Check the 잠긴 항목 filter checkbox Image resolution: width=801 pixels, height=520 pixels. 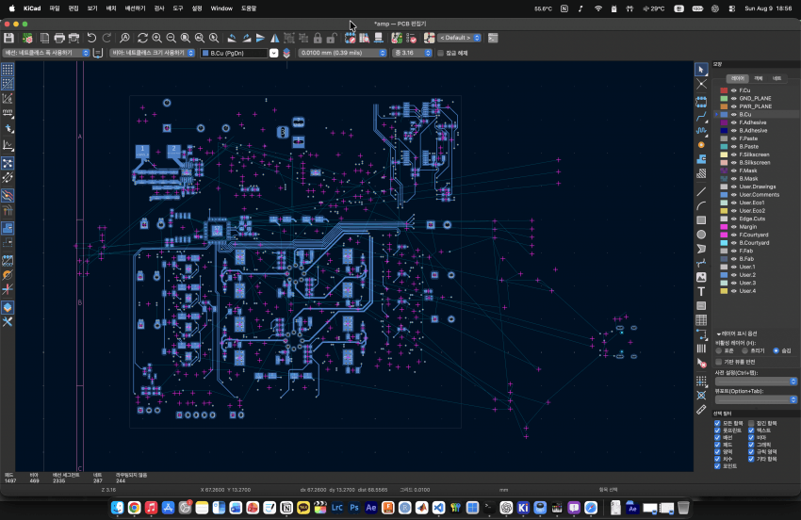[x=751, y=424]
